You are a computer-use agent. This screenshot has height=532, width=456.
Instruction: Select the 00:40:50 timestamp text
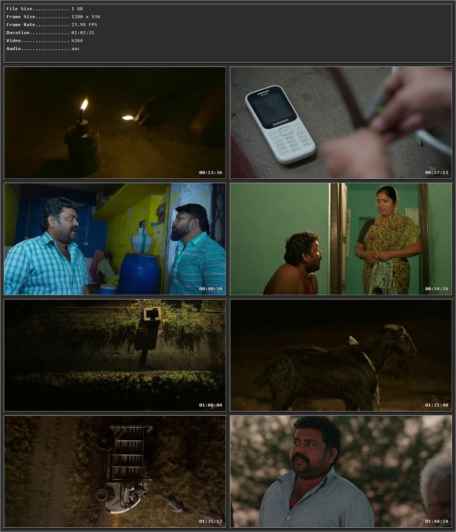pyautogui.click(x=210, y=289)
